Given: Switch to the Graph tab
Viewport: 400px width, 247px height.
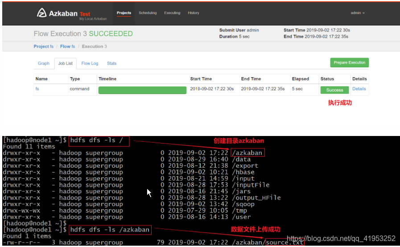Looking at the screenshot, I should [x=44, y=63].
